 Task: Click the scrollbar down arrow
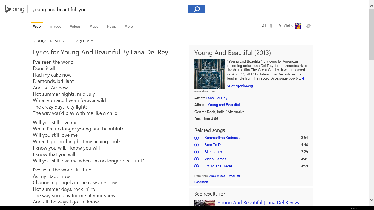click(x=372, y=200)
